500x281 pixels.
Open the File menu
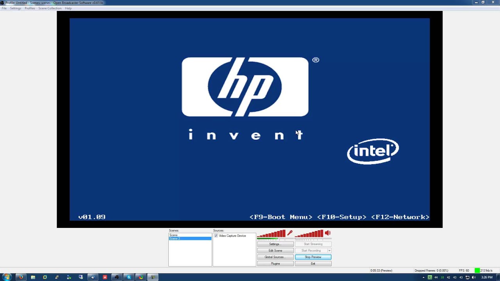(4, 8)
